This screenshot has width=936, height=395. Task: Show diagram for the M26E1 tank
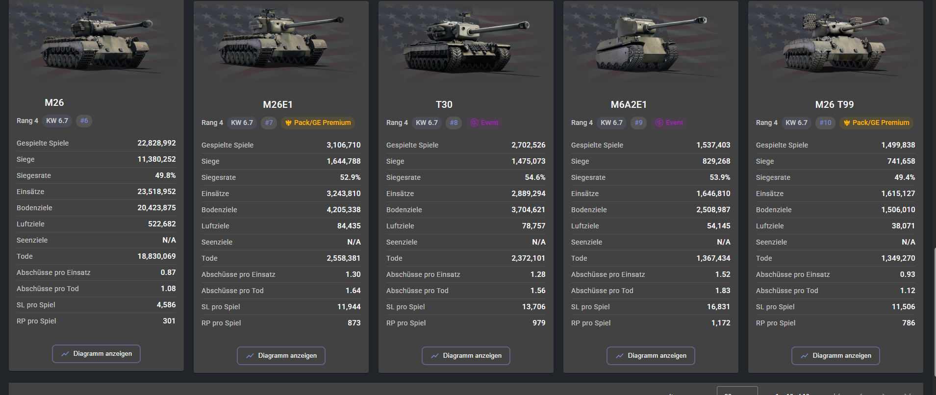pyautogui.click(x=281, y=356)
